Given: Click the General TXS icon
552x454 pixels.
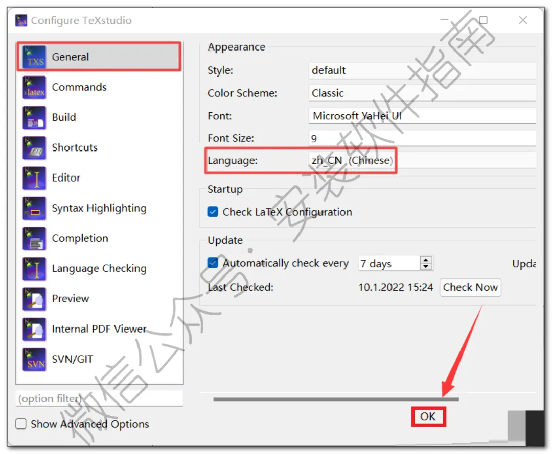Looking at the screenshot, I should (x=34, y=57).
